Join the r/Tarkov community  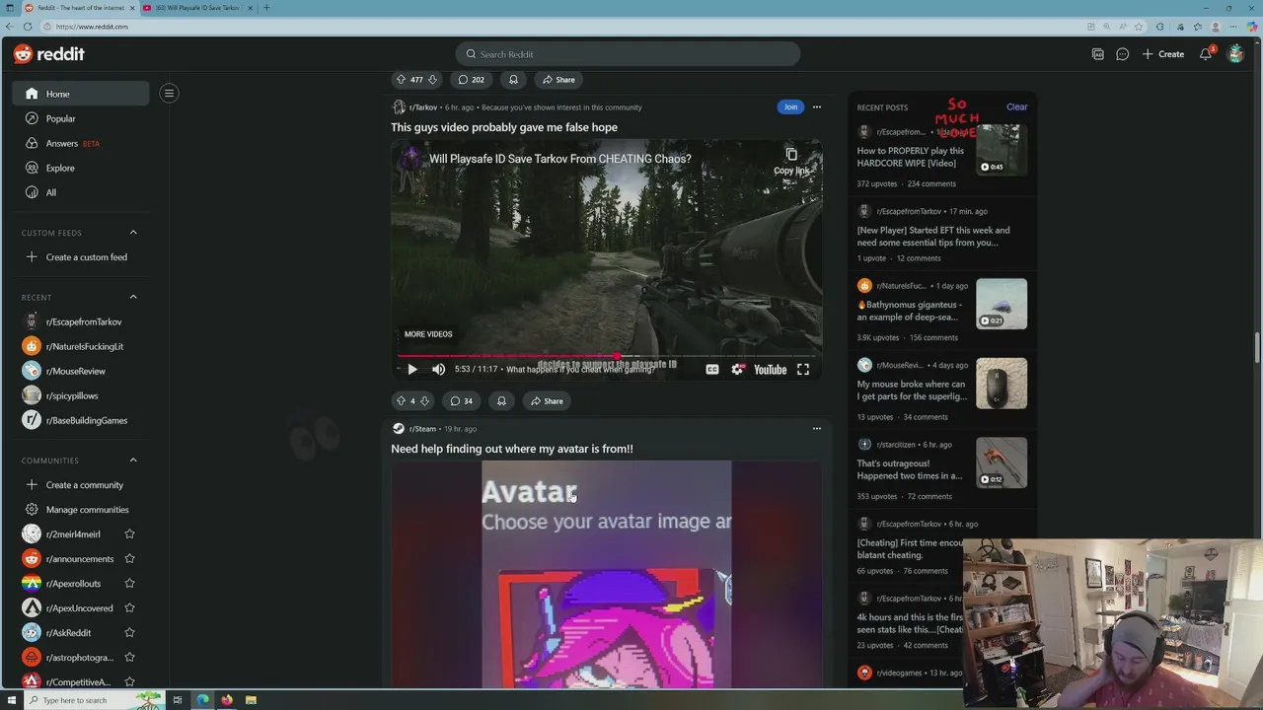pos(790,107)
